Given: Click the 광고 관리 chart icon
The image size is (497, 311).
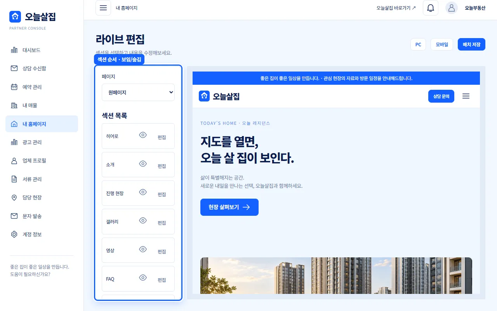Looking at the screenshot, I should click(14, 142).
